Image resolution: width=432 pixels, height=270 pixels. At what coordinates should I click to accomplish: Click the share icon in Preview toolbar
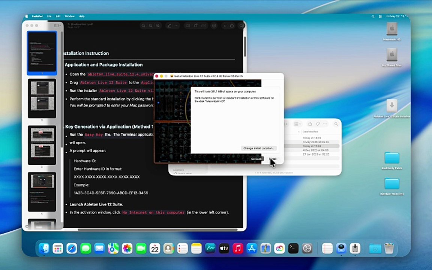[232, 25]
